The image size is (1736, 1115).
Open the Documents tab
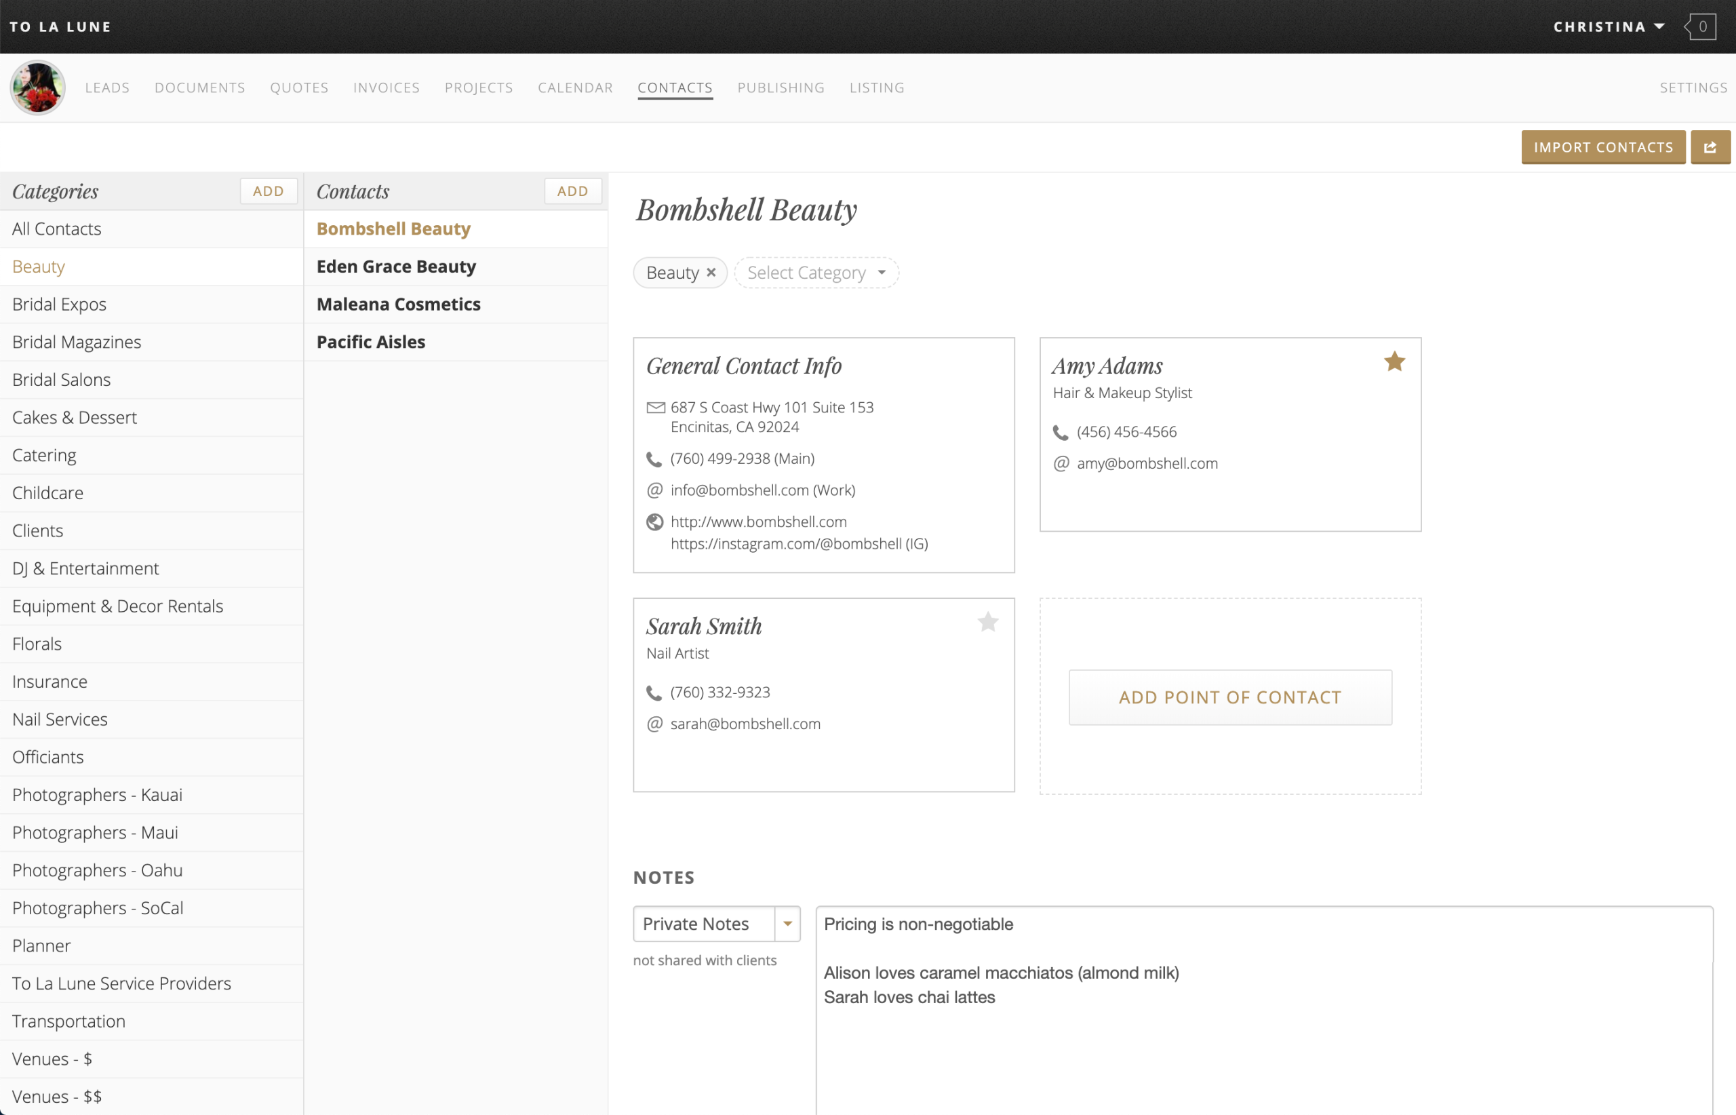[200, 87]
